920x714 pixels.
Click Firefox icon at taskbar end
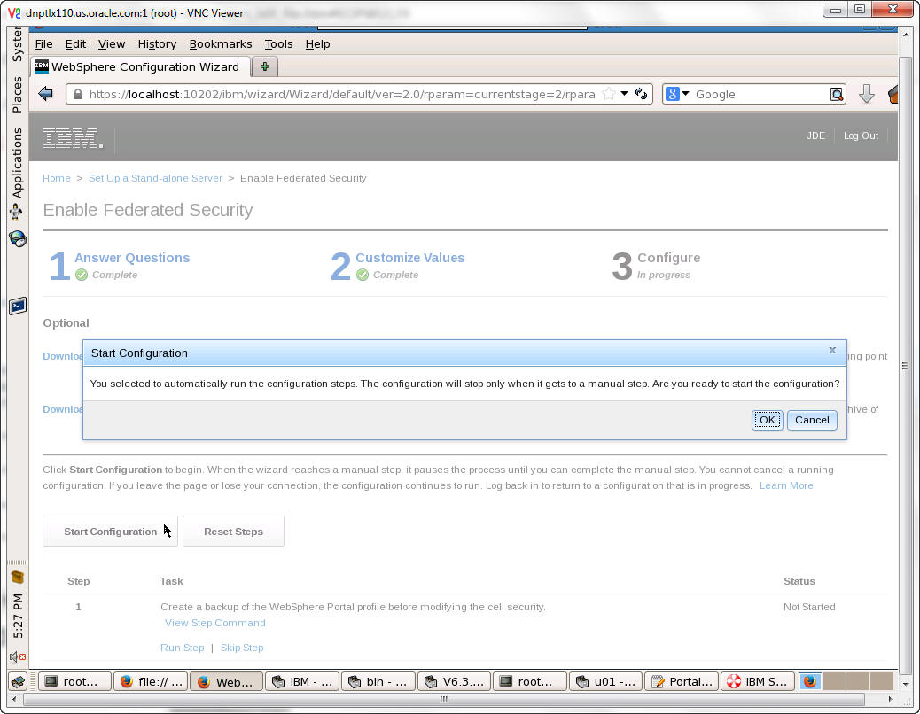pos(810,681)
